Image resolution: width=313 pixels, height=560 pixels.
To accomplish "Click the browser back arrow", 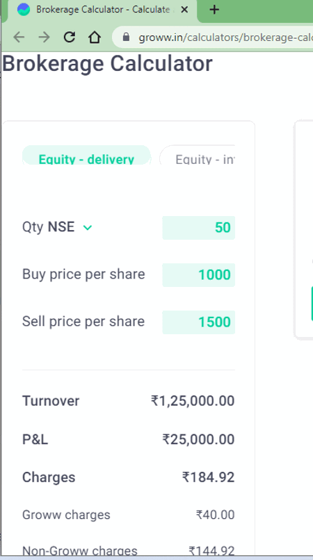I will tap(19, 37).
